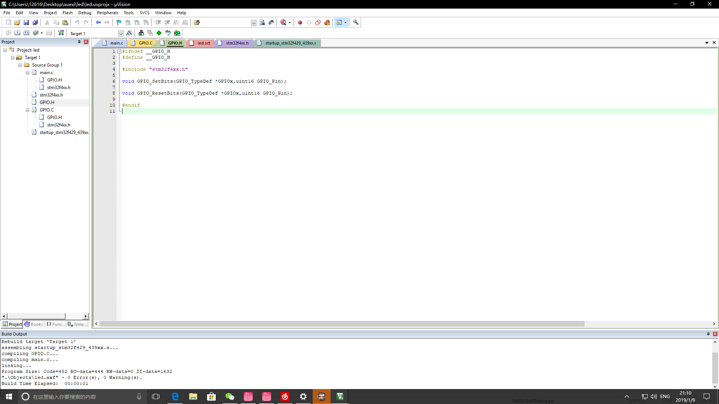Start the debug session magnifier icon
719x404 pixels.
(x=283, y=22)
